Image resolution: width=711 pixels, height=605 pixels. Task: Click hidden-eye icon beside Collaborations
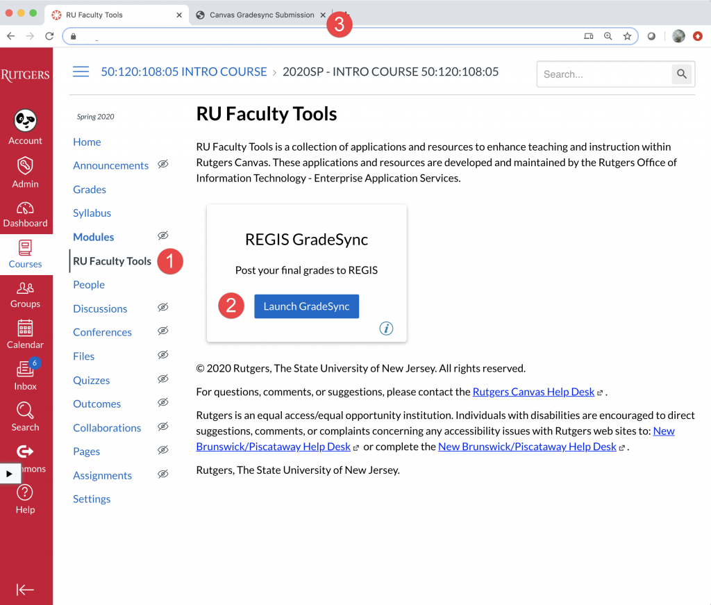click(x=162, y=426)
